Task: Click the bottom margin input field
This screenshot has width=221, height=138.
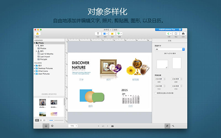Action: (176, 79)
